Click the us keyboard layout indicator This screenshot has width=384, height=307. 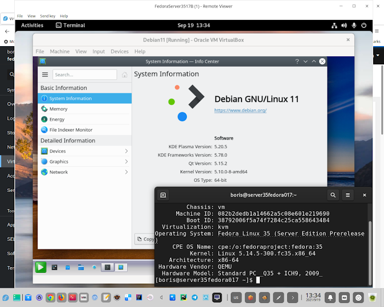[236, 297]
